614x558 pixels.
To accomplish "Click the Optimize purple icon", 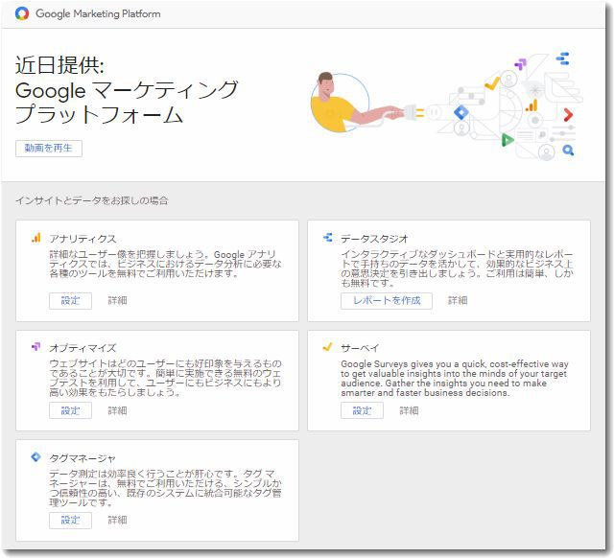I will 35,347.
